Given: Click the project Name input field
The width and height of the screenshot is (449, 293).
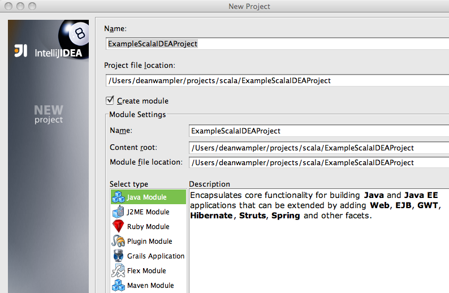Looking at the screenshot, I should pyautogui.click(x=277, y=44).
